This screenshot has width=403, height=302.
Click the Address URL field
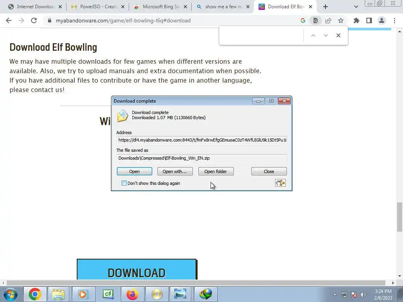202,140
